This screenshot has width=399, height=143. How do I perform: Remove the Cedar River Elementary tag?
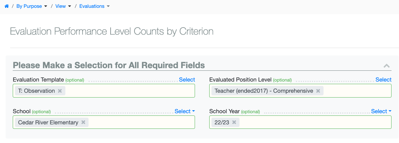coord(83,123)
